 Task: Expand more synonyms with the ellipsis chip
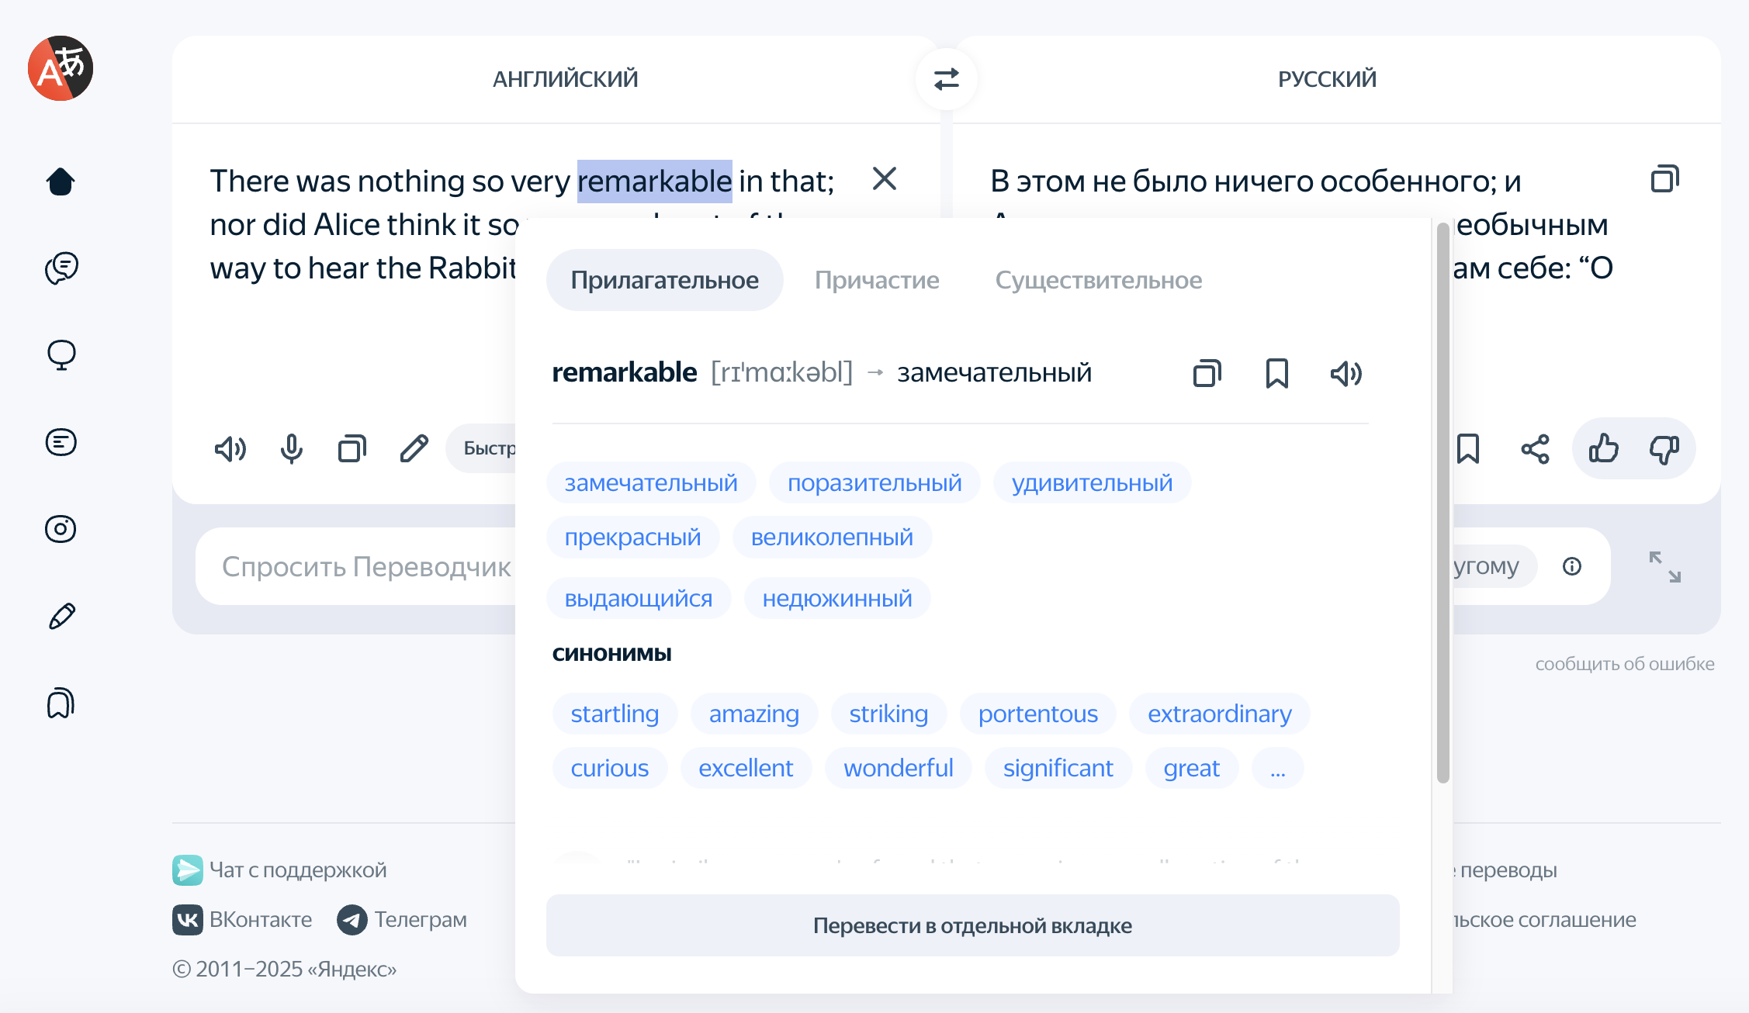pyautogui.click(x=1277, y=768)
